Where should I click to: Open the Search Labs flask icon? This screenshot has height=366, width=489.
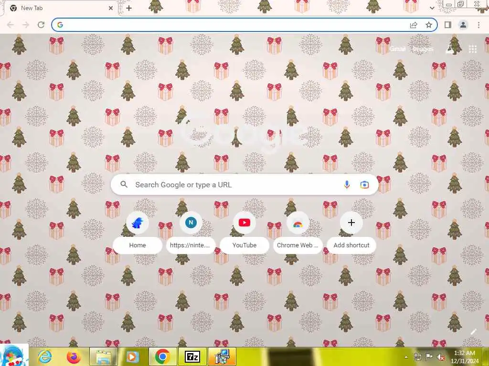pos(450,49)
